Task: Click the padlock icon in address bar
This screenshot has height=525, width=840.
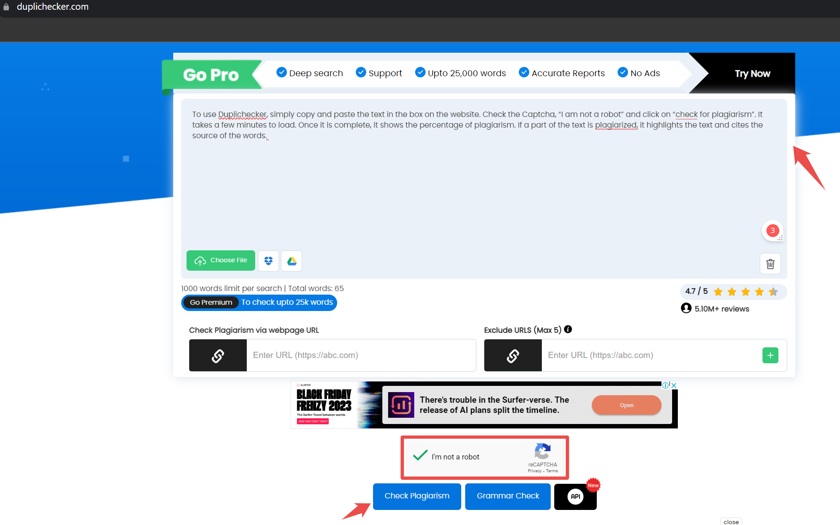Action: point(6,7)
